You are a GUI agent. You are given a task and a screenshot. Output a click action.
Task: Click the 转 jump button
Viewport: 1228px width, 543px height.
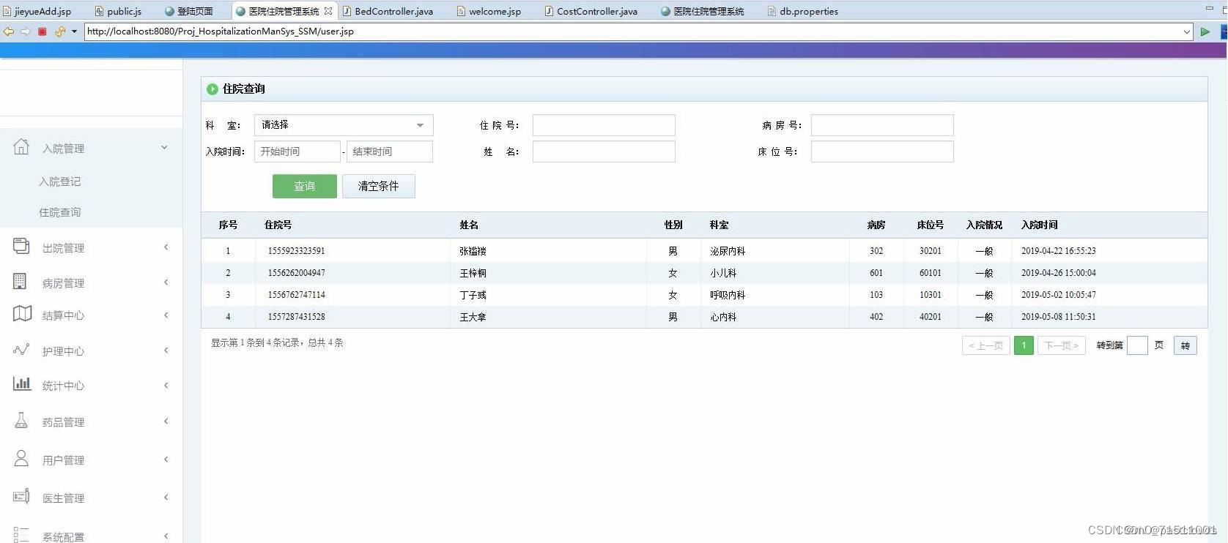click(x=1186, y=345)
